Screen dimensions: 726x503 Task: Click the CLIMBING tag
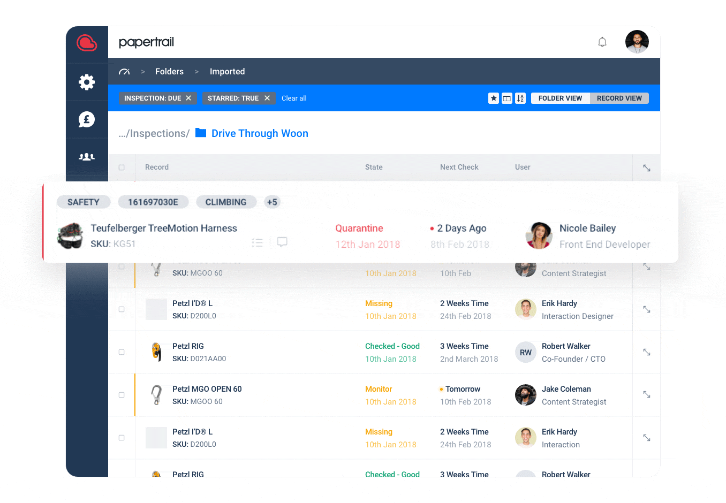click(x=226, y=202)
